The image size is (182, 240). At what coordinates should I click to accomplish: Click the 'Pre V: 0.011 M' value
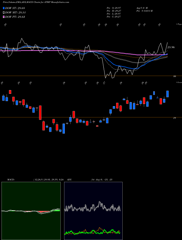[x=144, y=11]
